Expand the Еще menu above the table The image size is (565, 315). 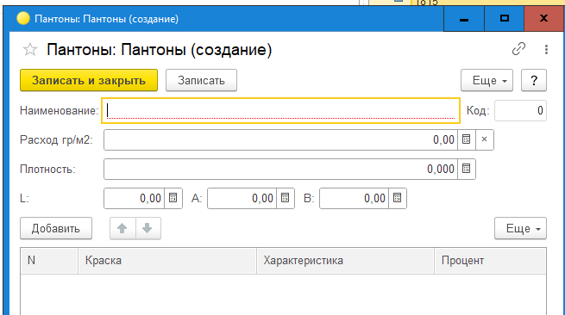pyautogui.click(x=520, y=228)
